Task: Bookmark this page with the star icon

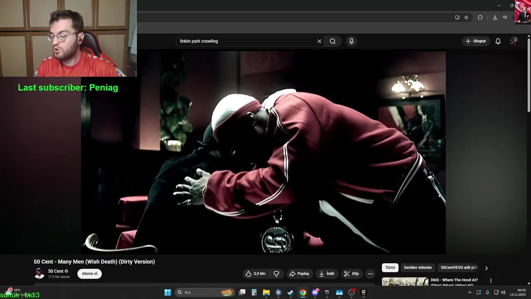Action: [466, 17]
